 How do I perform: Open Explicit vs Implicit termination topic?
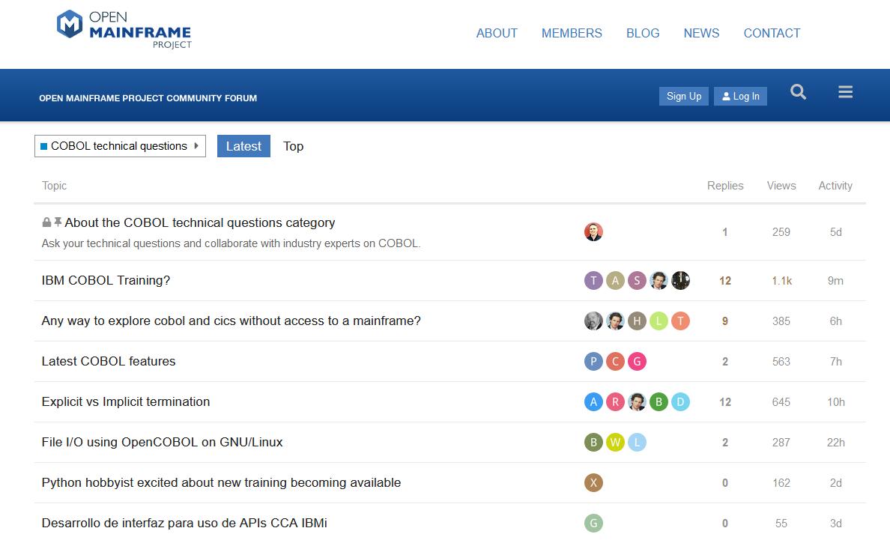coord(125,401)
